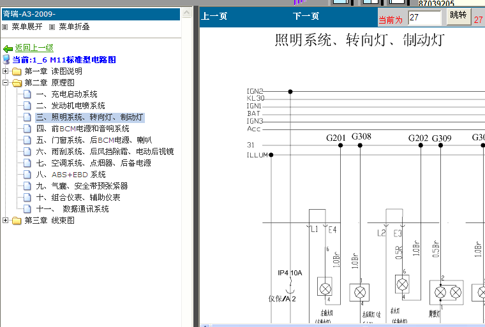Open 五、门窗系统、后BCM电源、喇叭 diagram
This screenshot has height=327, width=485.
coord(94,140)
